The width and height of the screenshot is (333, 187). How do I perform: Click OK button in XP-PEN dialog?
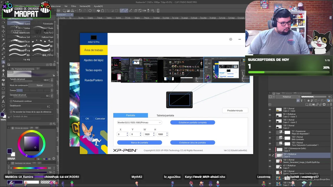87,119
